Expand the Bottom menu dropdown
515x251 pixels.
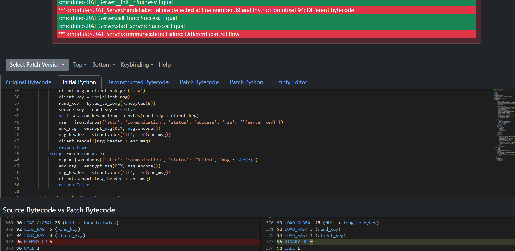coord(103,65)
